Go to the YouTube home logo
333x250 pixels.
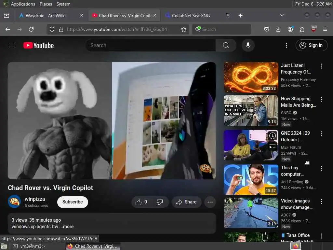(x=38, y=45)
